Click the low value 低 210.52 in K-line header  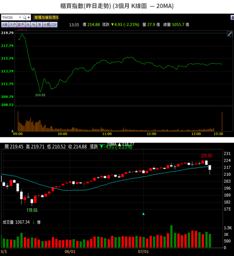(56, 147)
